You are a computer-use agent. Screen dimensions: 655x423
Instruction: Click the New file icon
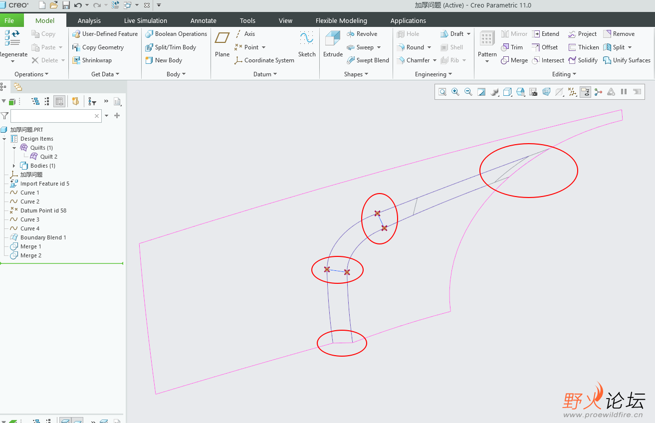coord(42,5)
